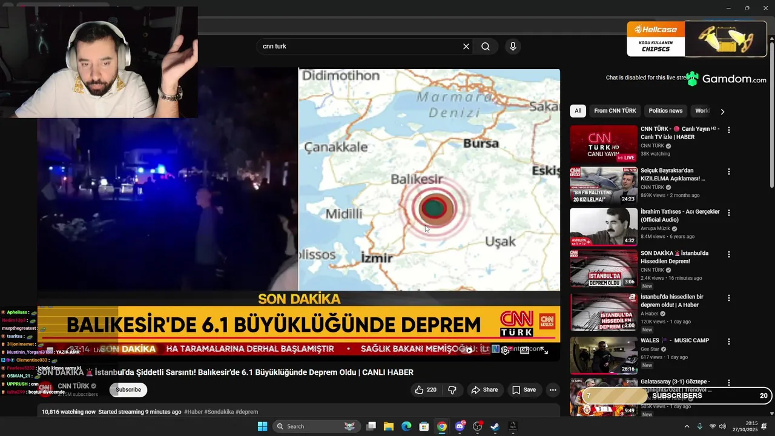Viewport: 775px width, 436px height.
Task: Open the video player settings gear
Action: coord(505,350)
